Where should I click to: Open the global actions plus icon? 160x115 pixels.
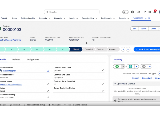[x=132, y=12]
